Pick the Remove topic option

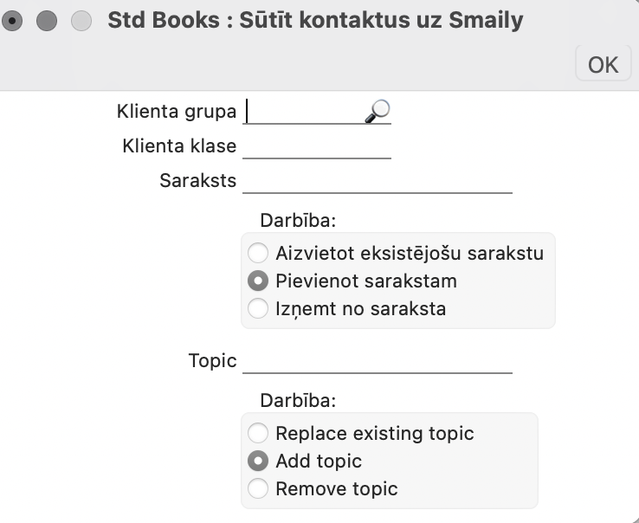[x=258, y=488]
